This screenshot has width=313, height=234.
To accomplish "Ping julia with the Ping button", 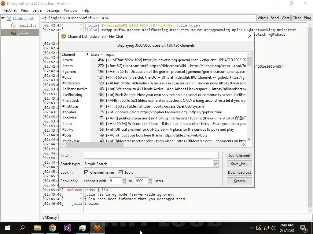I will click(x=307, y=18).
